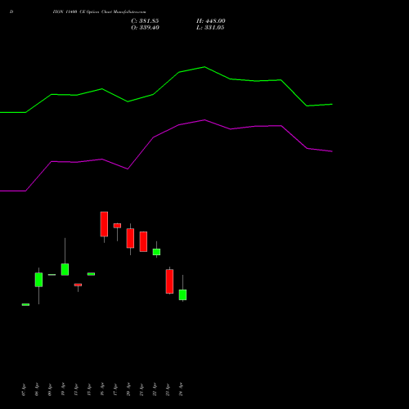Screen dimensions: 409x409
Task: Click the tall red candle above 23 Apr
Action: click(169, 281)
